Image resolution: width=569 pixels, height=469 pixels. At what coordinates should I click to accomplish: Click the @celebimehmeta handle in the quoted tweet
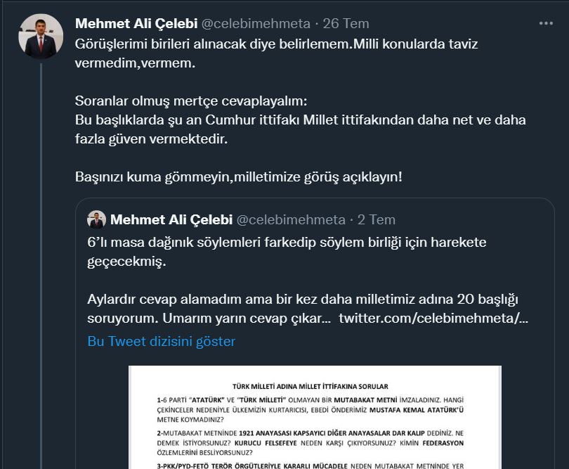tap(291, 219)
